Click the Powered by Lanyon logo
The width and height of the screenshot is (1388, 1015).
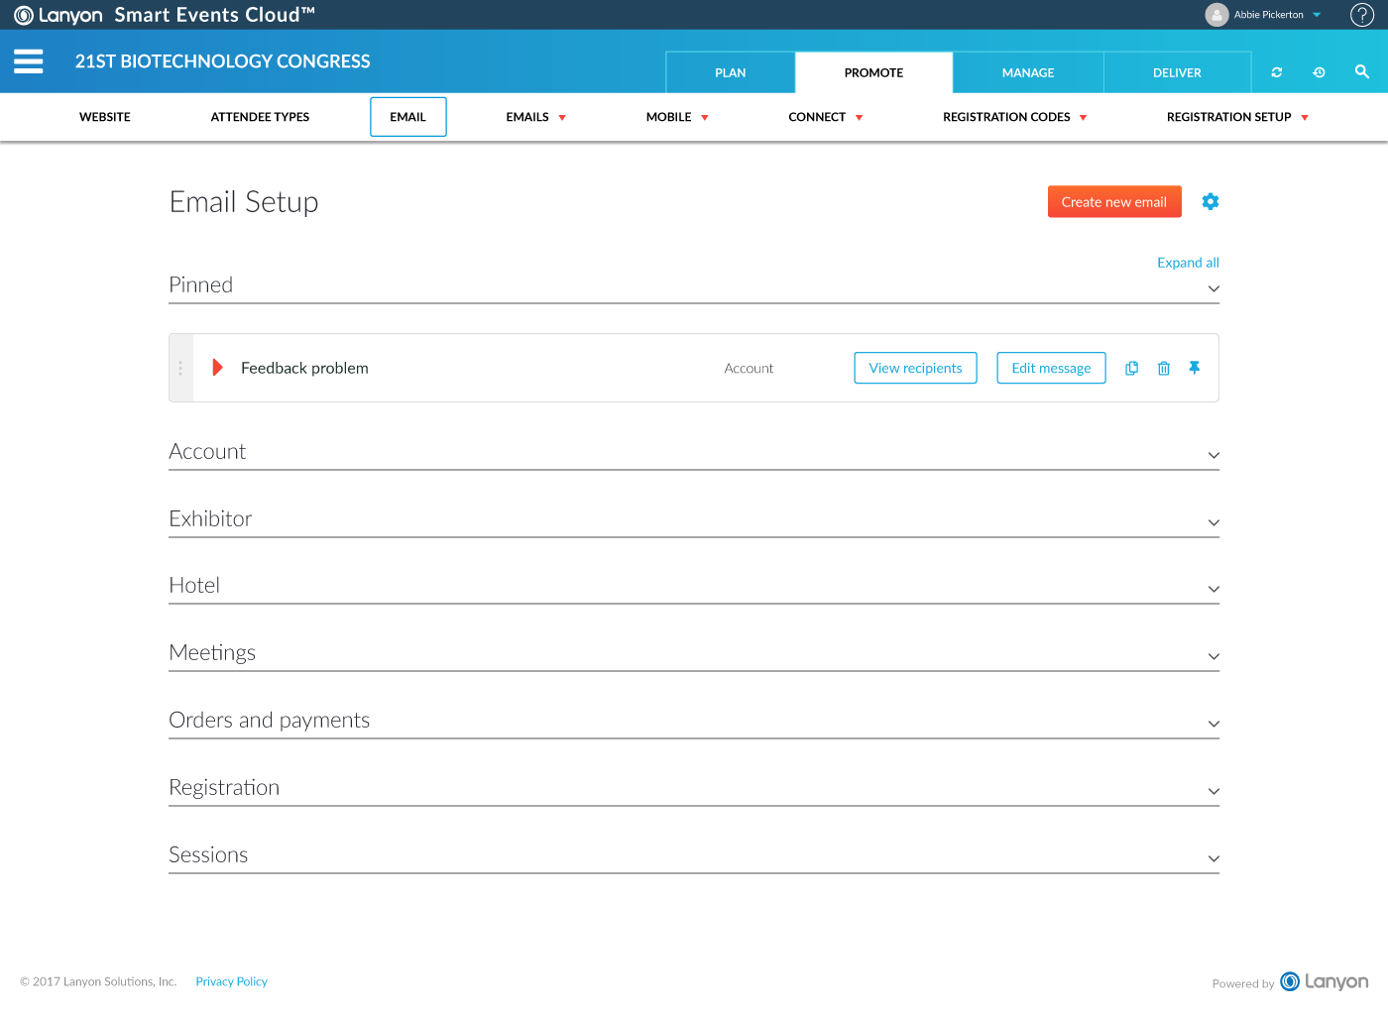point(1324,981)
